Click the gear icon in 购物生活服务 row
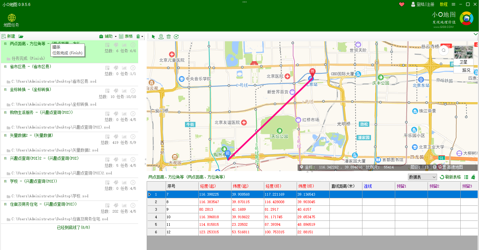479x250 pixels. 116,114
